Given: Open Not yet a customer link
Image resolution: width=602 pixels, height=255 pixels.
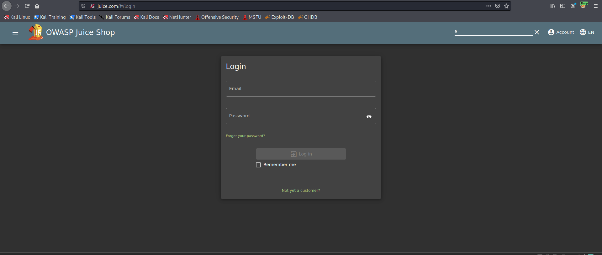Looking at the screenshot, I should click(x=301, y=191).
